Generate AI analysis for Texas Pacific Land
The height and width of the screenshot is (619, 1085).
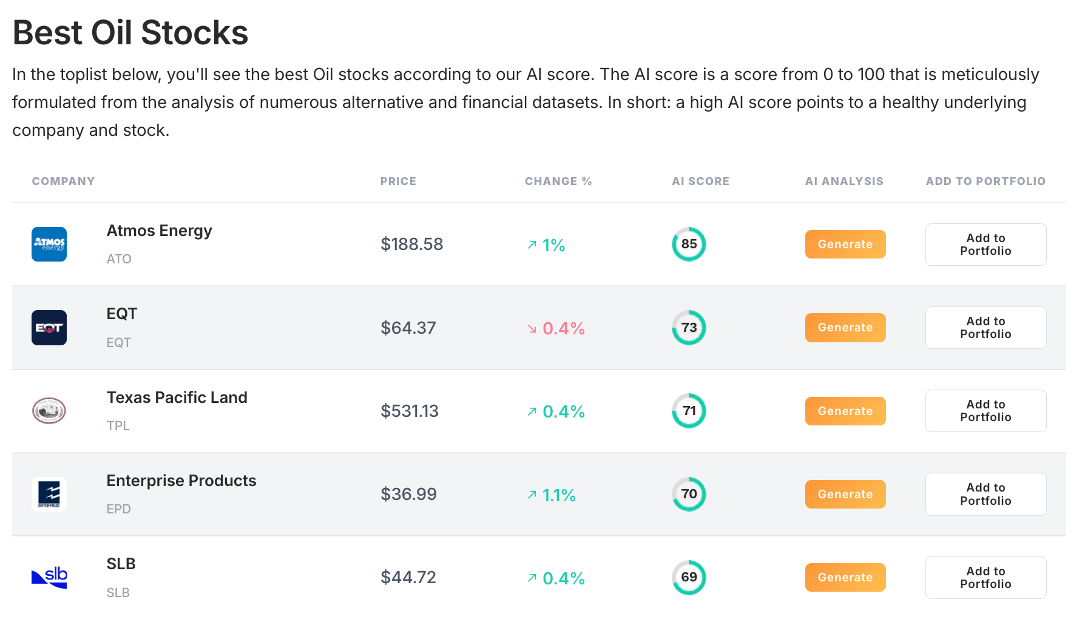pos(845,411)
